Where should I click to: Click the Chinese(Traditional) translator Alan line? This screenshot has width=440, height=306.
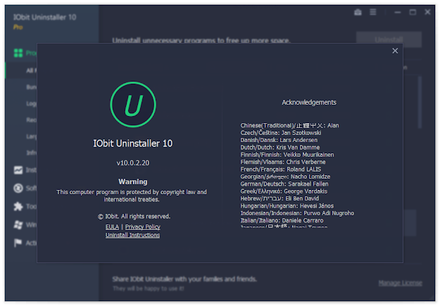289,125
